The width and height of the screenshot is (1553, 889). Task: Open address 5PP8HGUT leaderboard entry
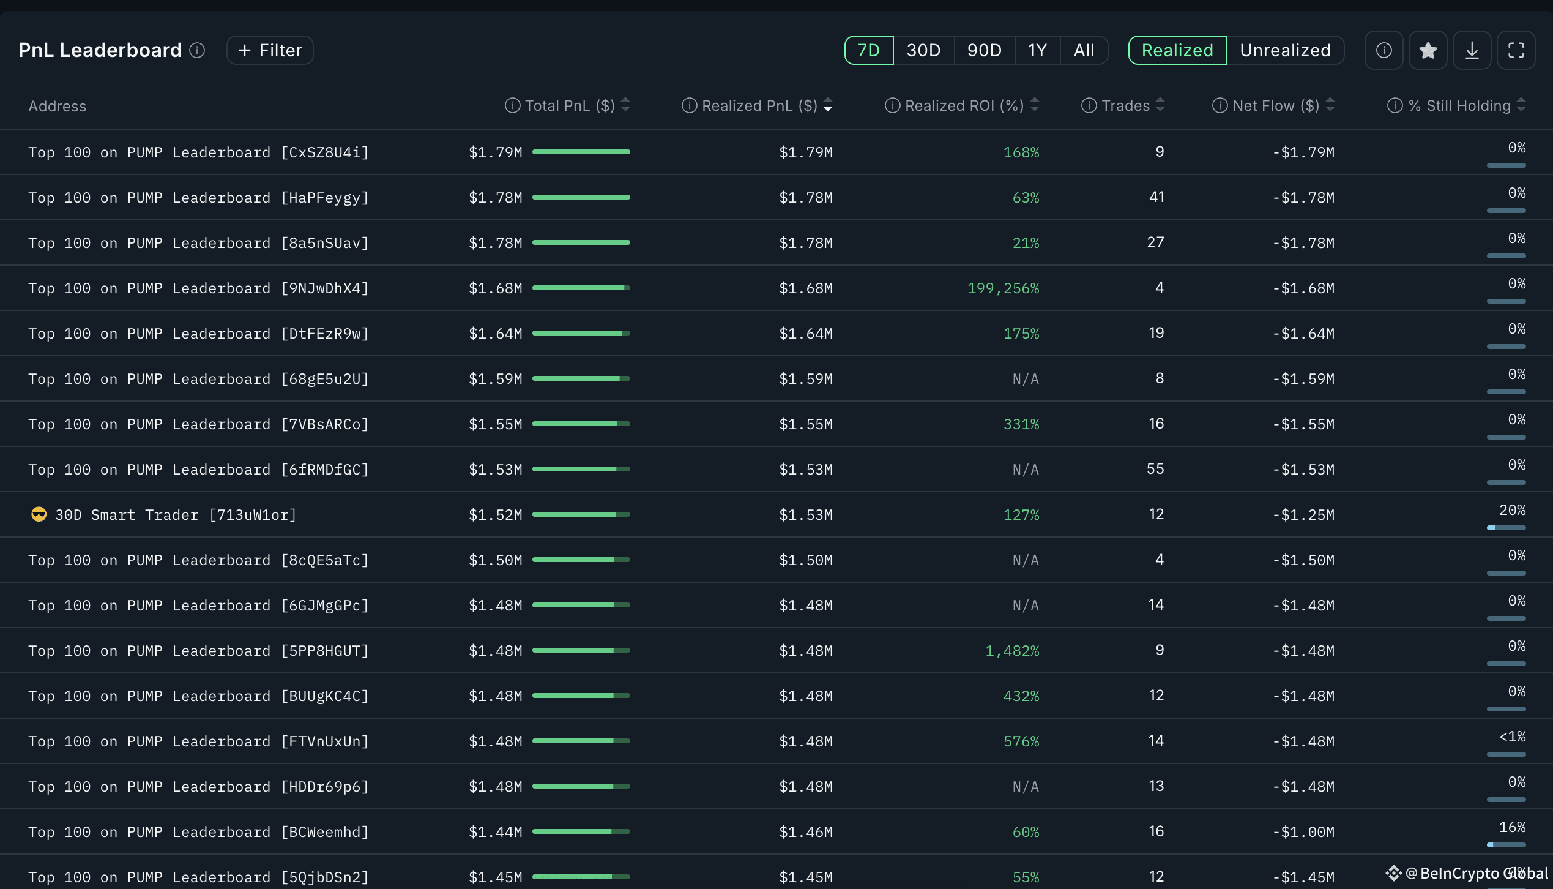click(x=199, y=650)
